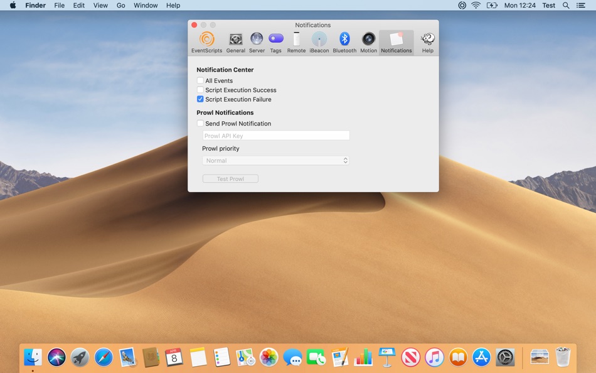Open the Trash
Image resolution: width=596 pixels, height=373 pixels.
(563, 357)
